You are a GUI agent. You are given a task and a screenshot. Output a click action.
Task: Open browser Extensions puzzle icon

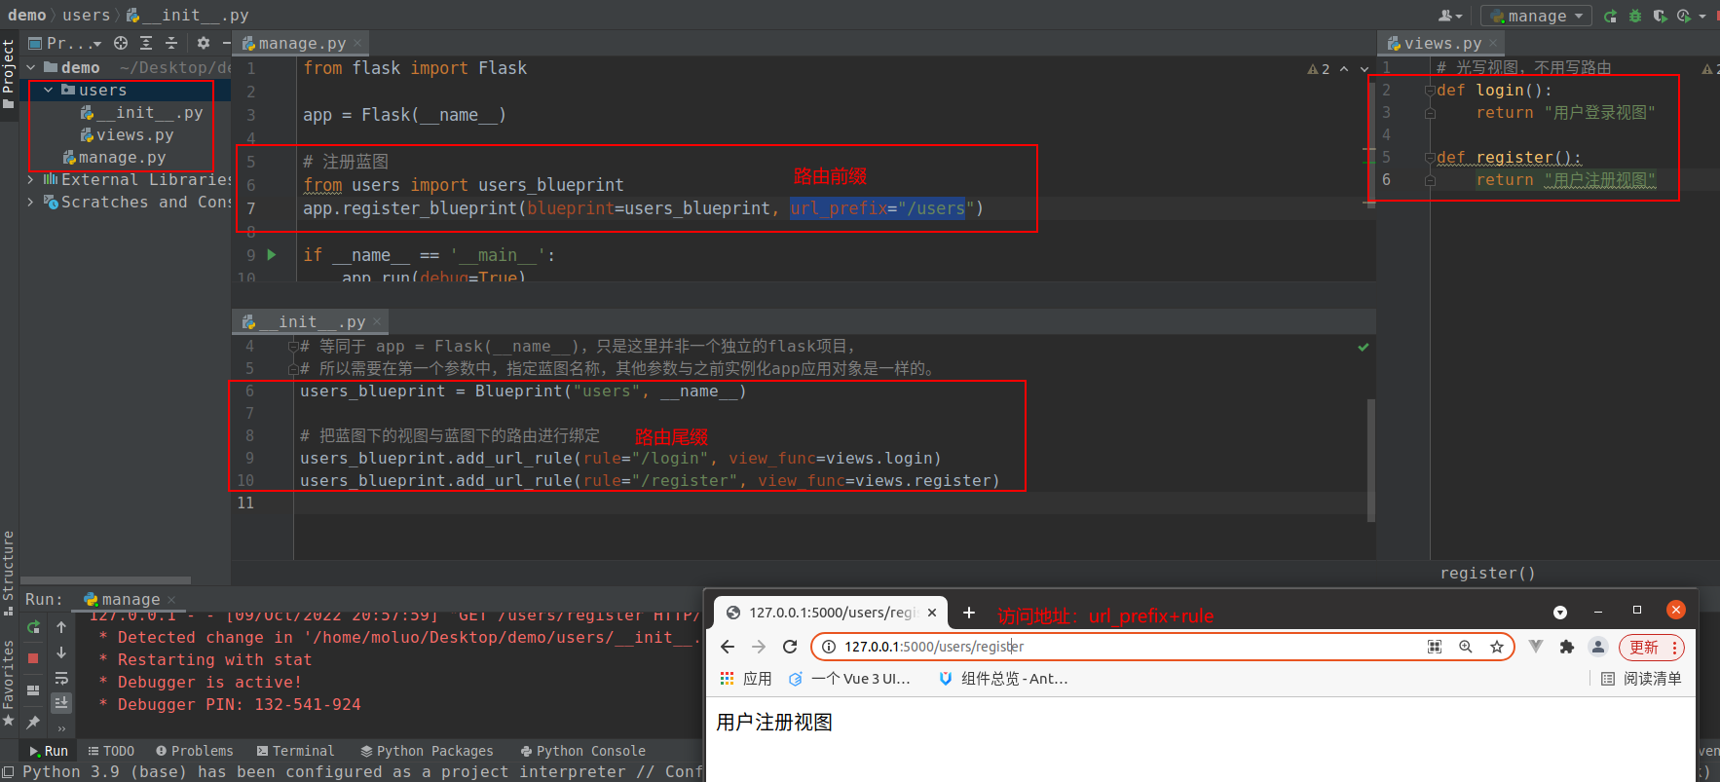point(1567,647)
